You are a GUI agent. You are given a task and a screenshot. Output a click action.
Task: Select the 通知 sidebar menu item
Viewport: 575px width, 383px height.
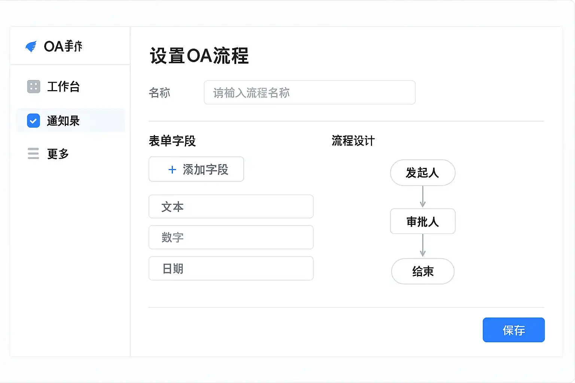click(x=63, y=121)
